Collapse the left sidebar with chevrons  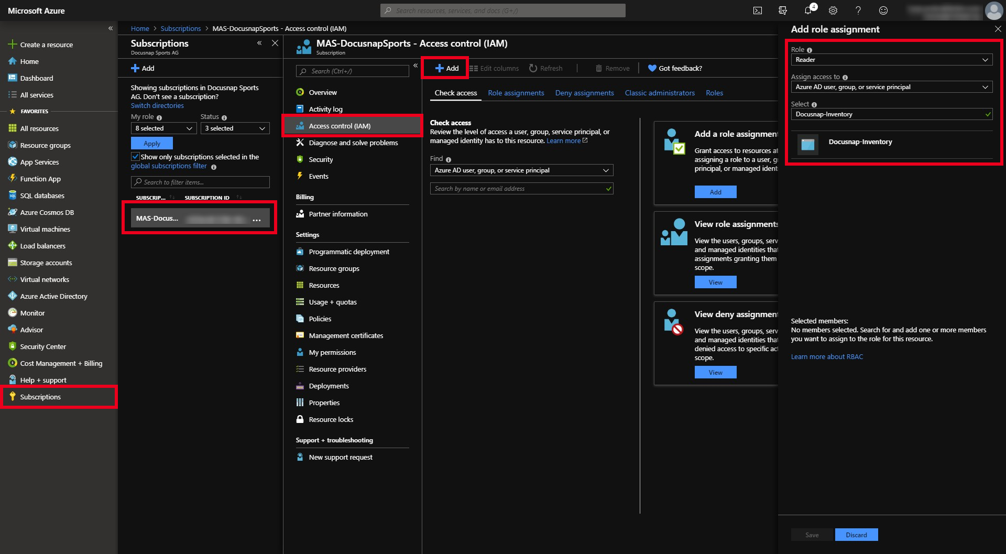pyautogui.click(x=111, y=28)
